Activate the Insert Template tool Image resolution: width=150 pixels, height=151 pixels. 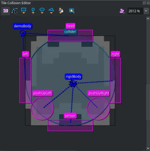61,10
